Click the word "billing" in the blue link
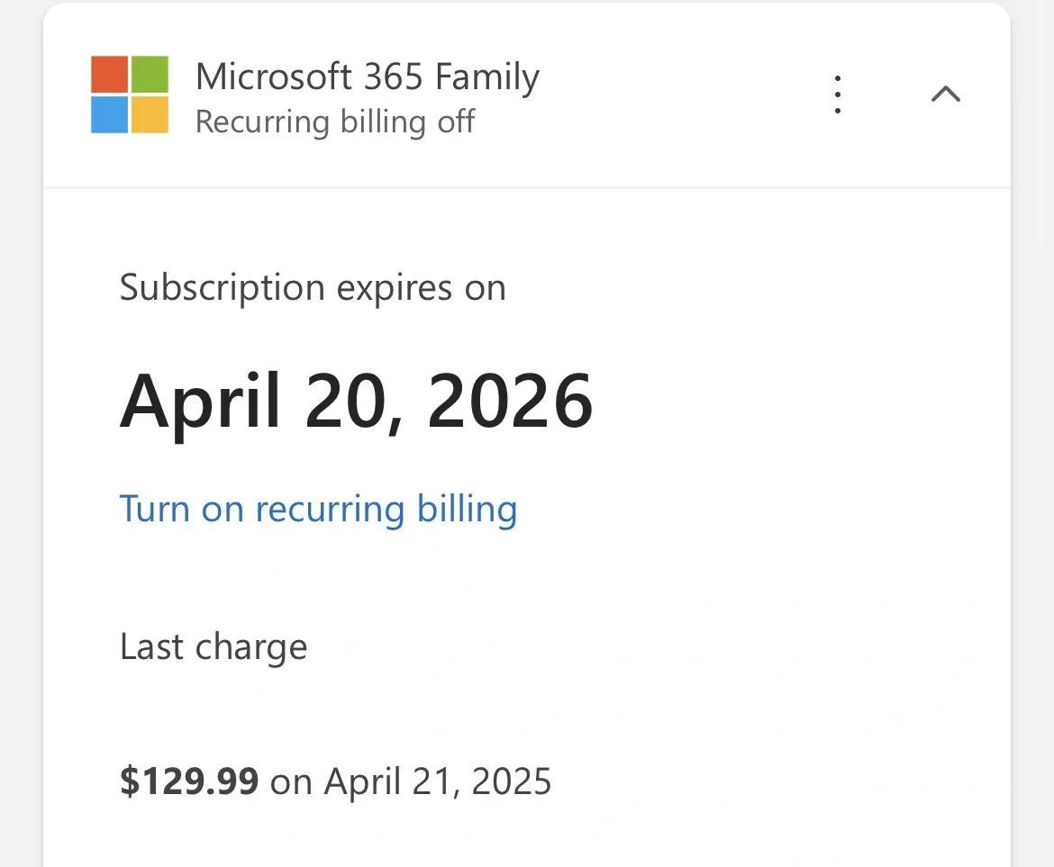Image resolution: width=1054 pixels, height=867 pixels. [467, 509]
